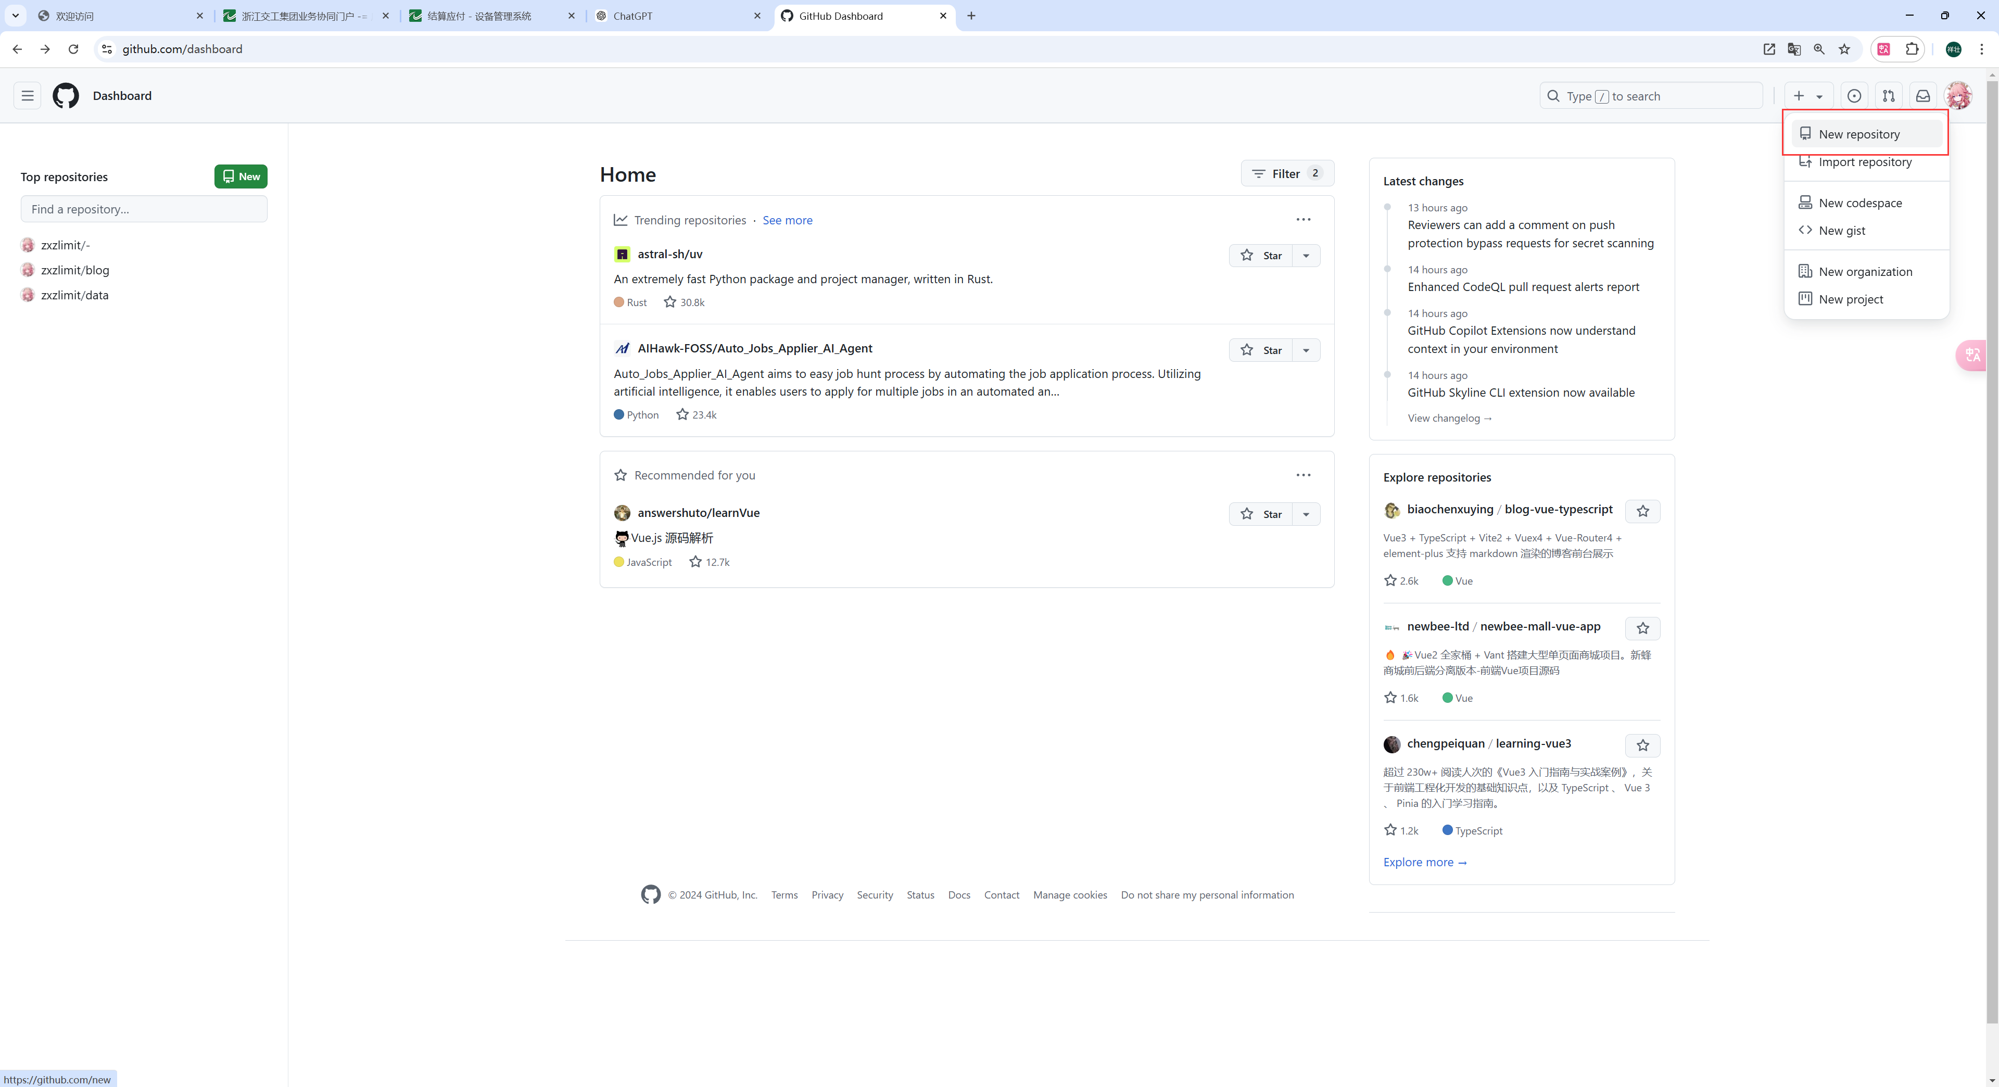The width and height of the screenshot is (1999, 1087).
Task: Select New project from the create menu
Action: 1866,299
